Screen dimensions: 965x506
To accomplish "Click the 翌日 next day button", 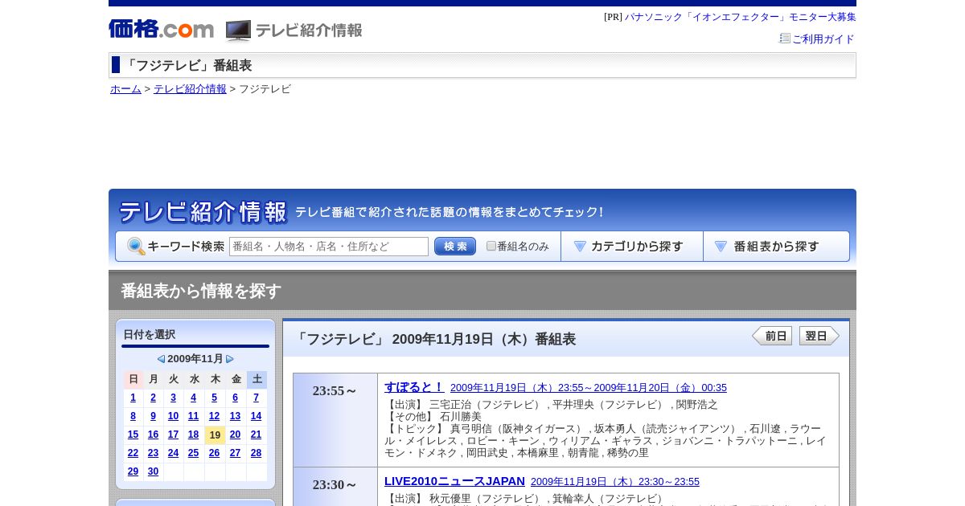I will point(819,336).
